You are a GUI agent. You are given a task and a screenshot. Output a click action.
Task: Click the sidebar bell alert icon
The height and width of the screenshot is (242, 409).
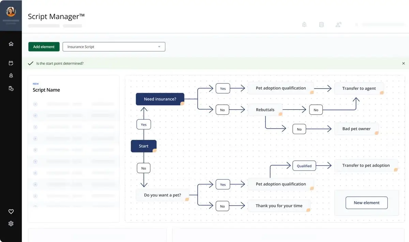[11, 76]
